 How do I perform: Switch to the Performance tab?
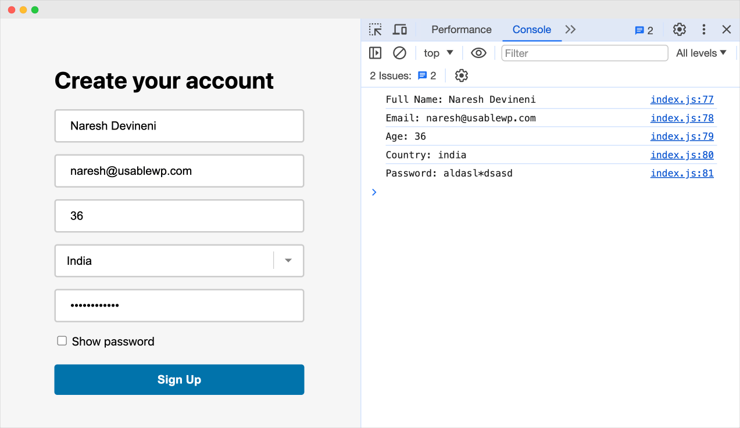click(462, 30)
